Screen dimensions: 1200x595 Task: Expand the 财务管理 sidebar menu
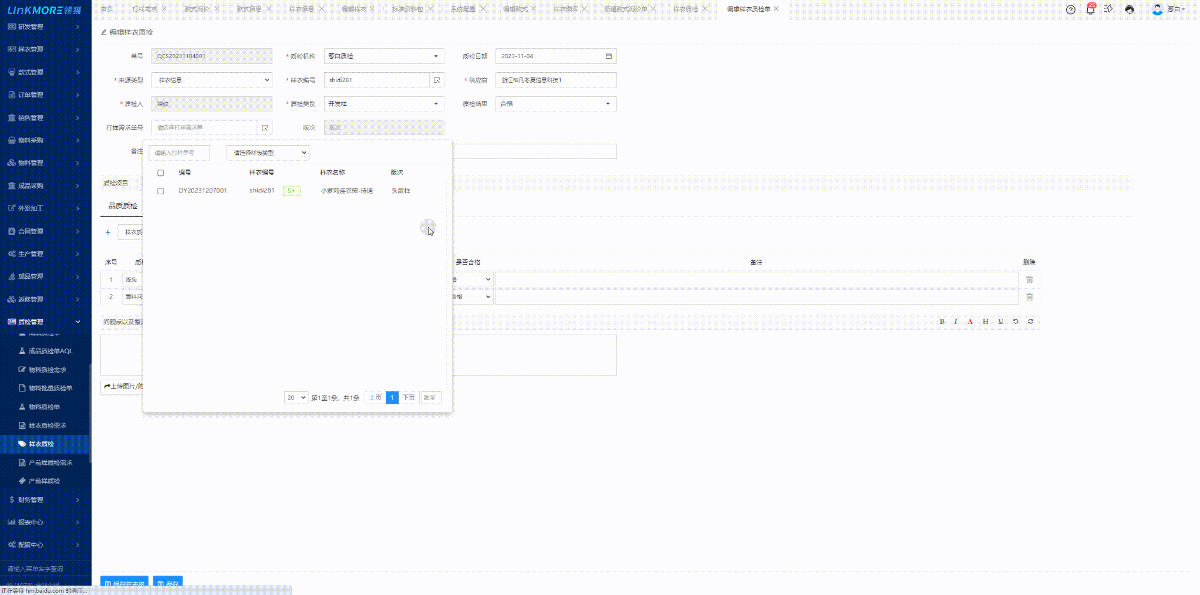pos(44,500)
